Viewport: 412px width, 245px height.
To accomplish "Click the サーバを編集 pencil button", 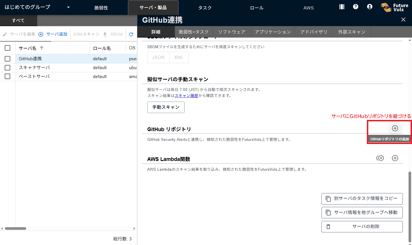I will pyautogui.click(x=19, y=34).
